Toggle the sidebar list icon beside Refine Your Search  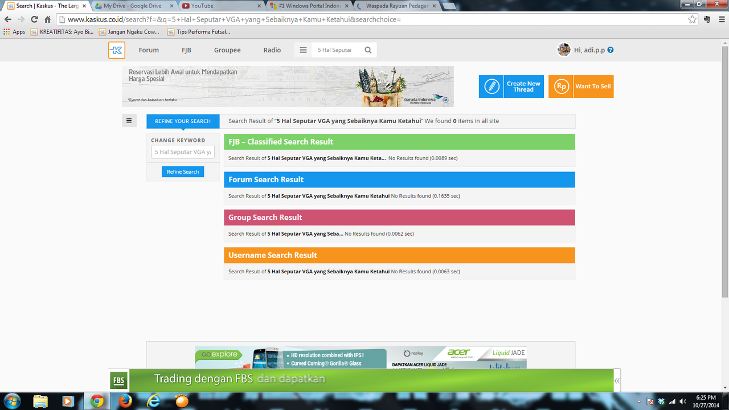129,121
